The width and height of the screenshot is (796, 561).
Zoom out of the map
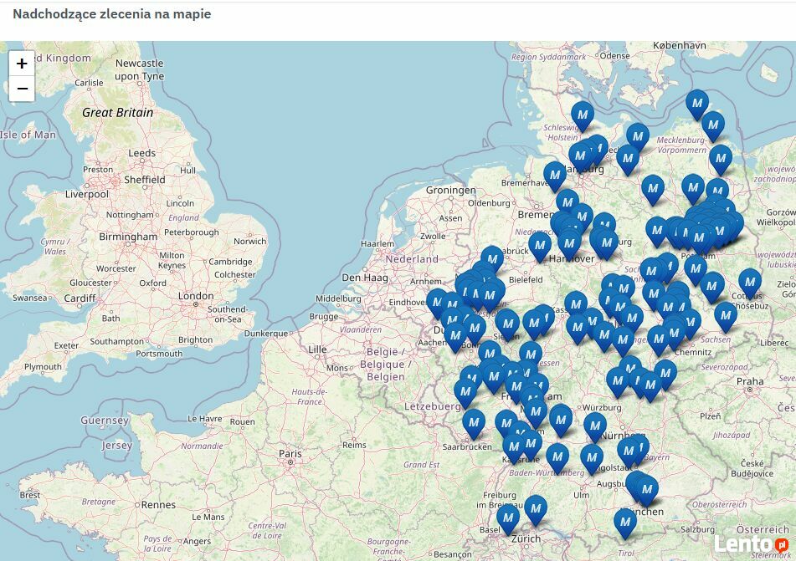pos(22,89)
